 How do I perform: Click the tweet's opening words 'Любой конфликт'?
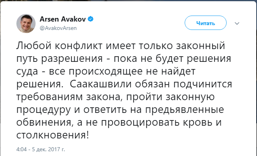pyautogui.click(x=59, y=45)
